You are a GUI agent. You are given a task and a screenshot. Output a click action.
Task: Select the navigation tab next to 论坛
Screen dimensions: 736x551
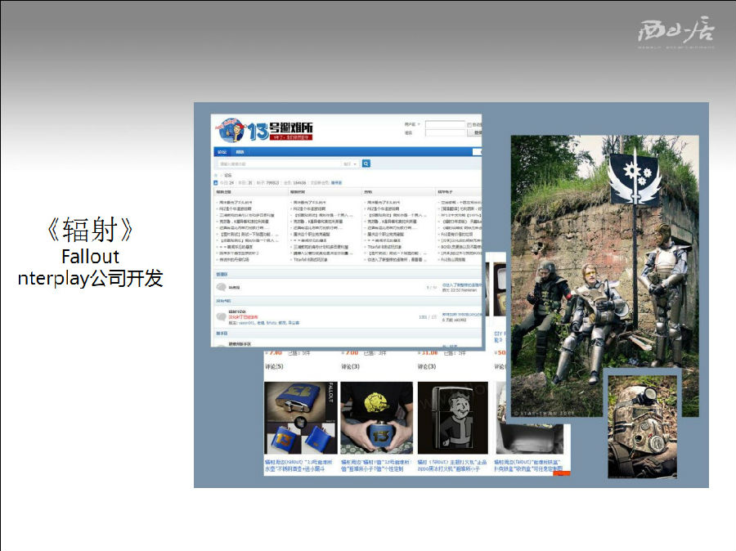coord(240,151)
